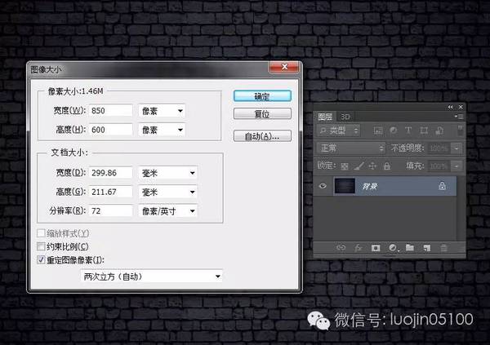Open the pixel width unit dropdown 像素
The image size is (490, 345).
[x=162, y=111]
